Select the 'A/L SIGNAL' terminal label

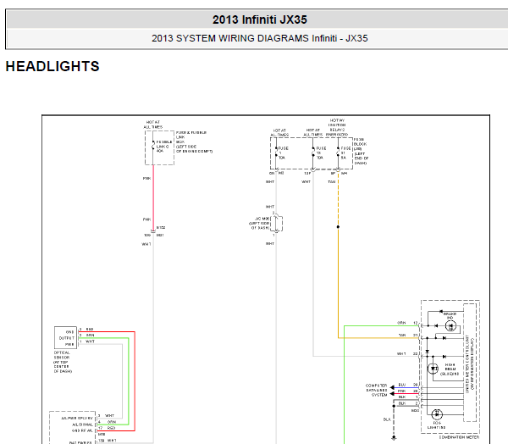coord(82,425)
